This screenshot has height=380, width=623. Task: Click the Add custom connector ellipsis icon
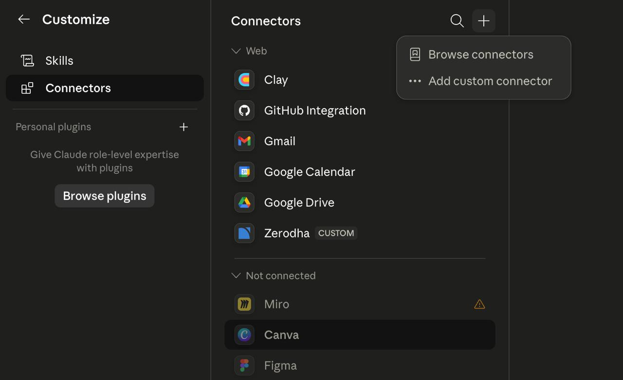(415, 81)
